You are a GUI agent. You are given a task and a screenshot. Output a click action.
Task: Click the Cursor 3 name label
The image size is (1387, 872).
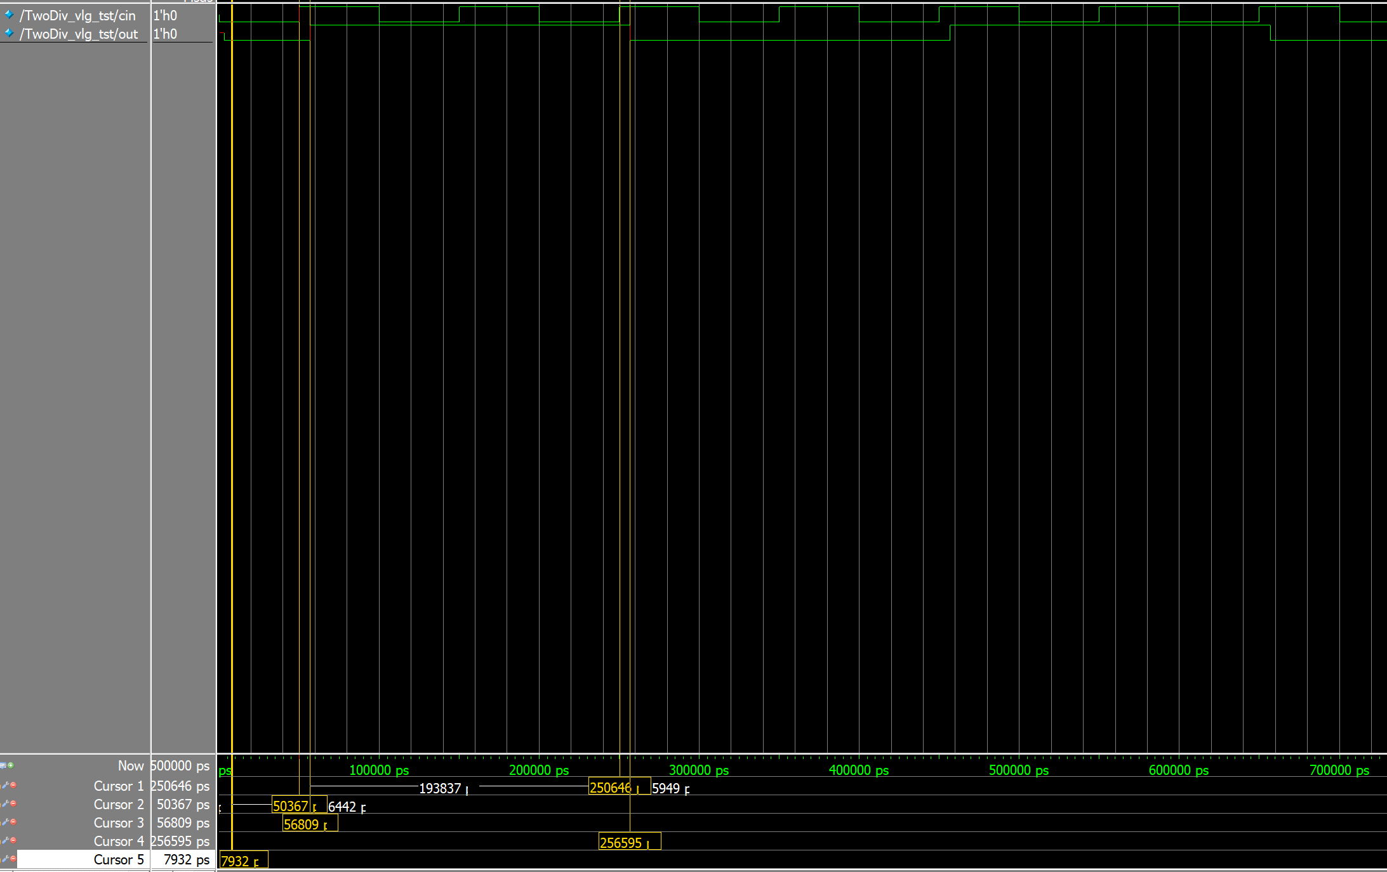[x=118, y=823]
